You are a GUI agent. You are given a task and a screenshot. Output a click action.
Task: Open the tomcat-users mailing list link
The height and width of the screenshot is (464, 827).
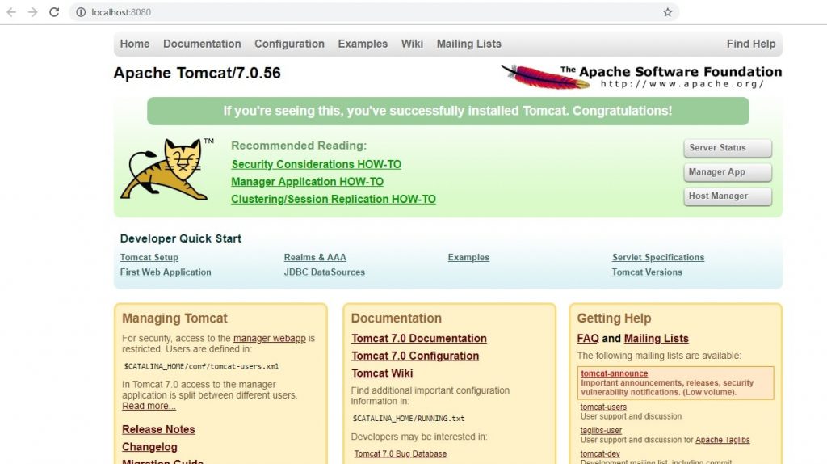pos(603,407)
